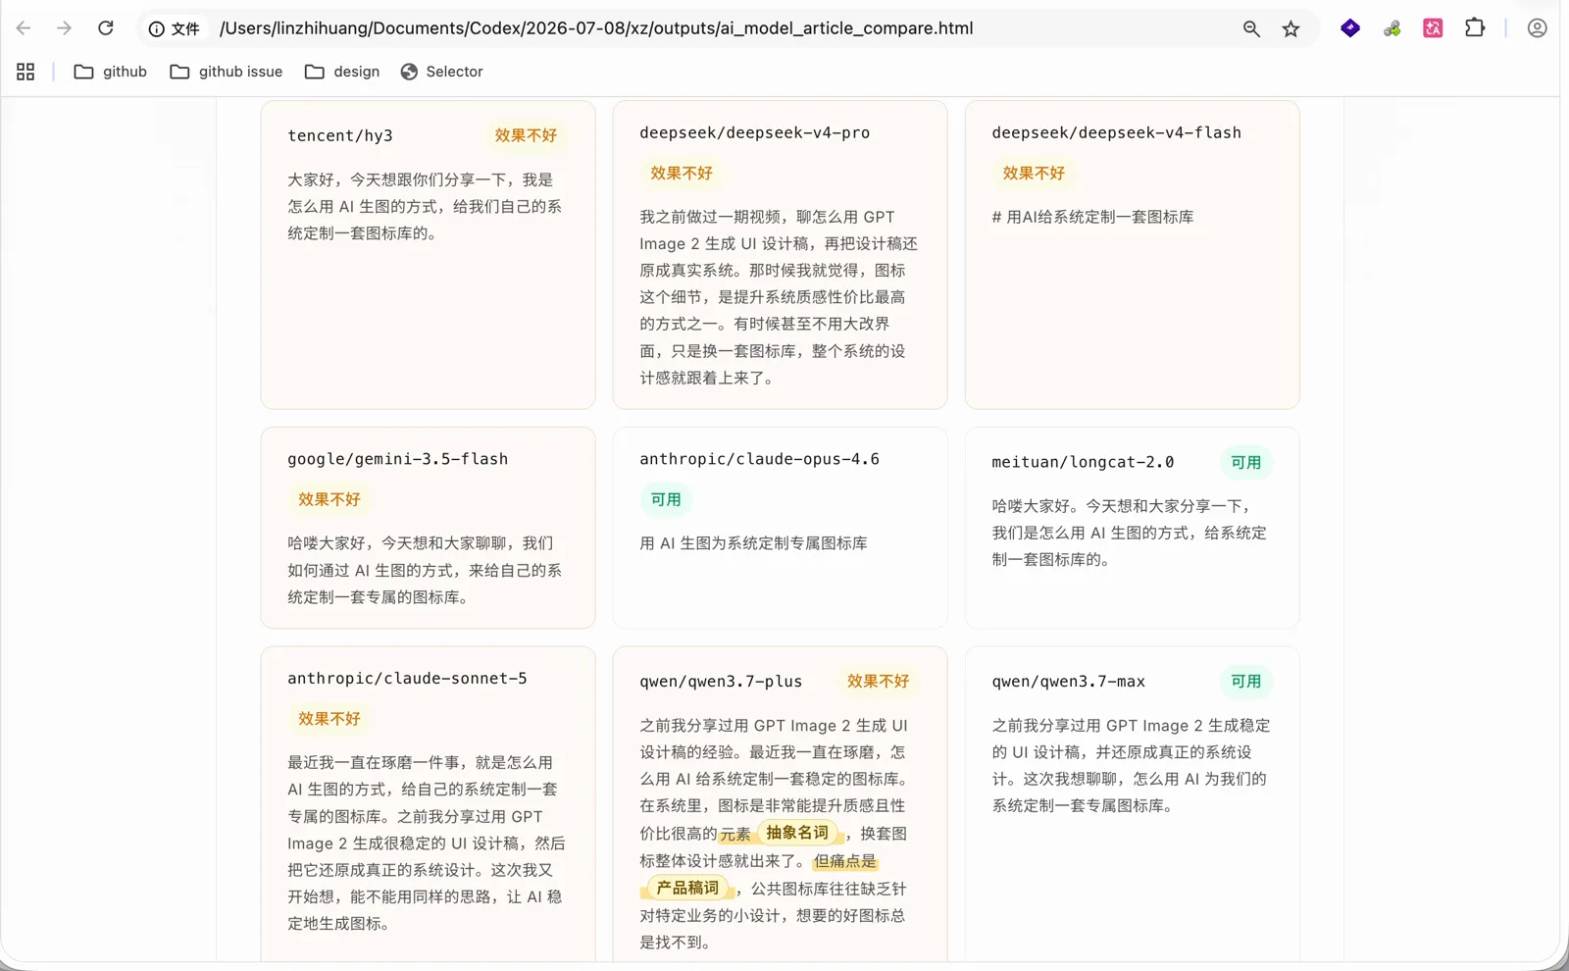Click the address bar file path

click(596, 28)
